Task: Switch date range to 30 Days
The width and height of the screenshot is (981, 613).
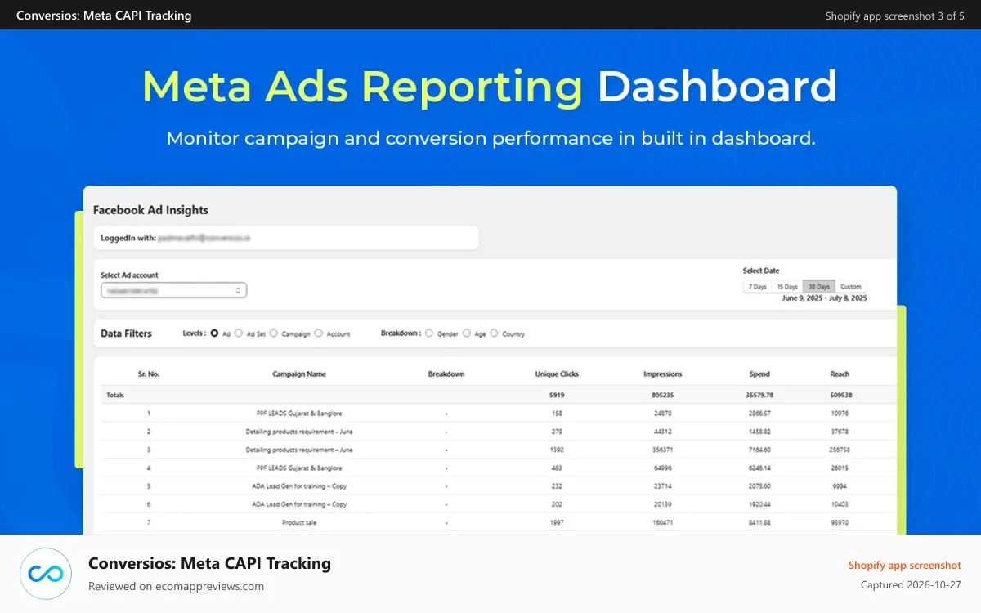Action: tap(818, 287)
